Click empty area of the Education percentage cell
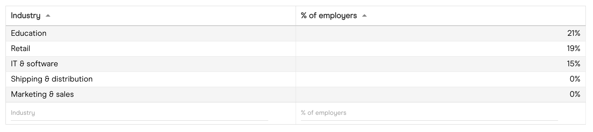593x132 pixels. click(416, 33)
